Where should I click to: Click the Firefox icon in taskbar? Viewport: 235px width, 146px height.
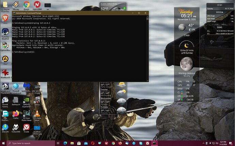[120, 143]
